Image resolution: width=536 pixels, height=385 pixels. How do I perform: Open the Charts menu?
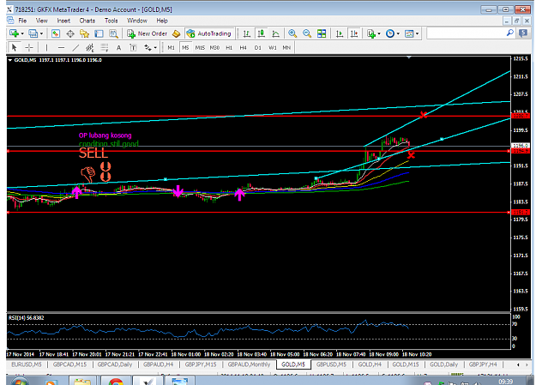pos(87,21)
